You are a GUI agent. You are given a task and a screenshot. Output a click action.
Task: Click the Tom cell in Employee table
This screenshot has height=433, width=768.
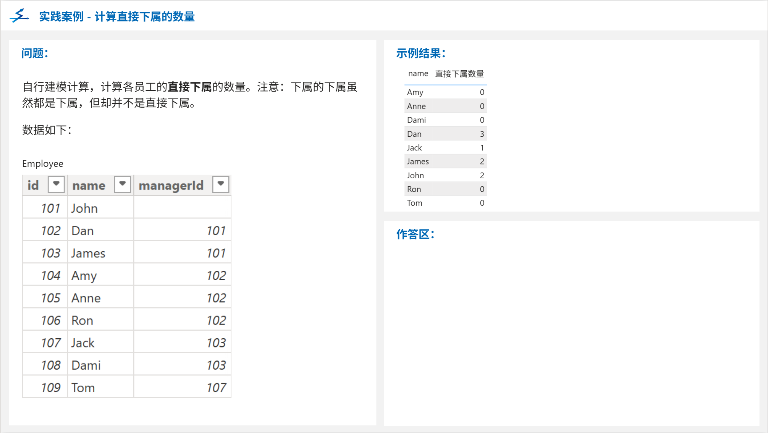click(x=83, y=388)
